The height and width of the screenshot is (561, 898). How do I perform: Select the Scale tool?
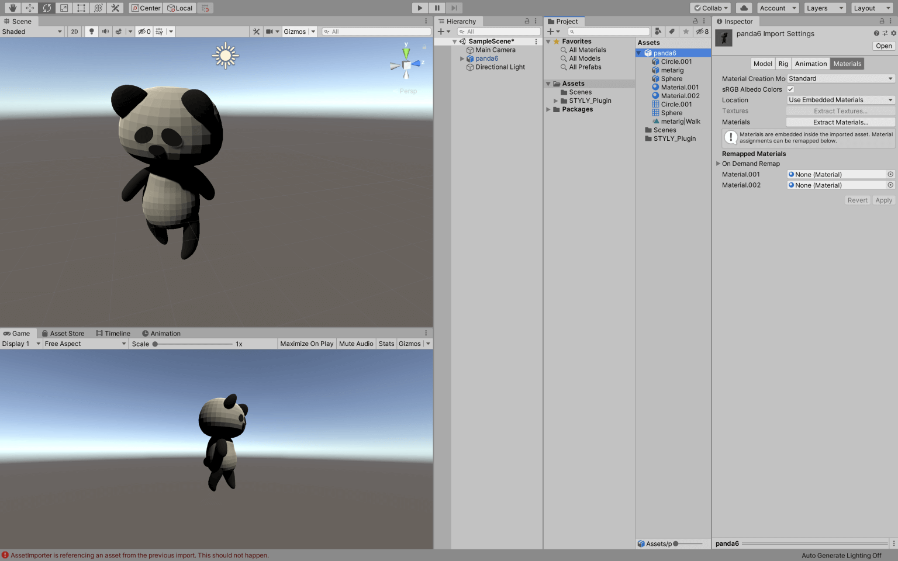pyautogui.click(x=63, y=8)
